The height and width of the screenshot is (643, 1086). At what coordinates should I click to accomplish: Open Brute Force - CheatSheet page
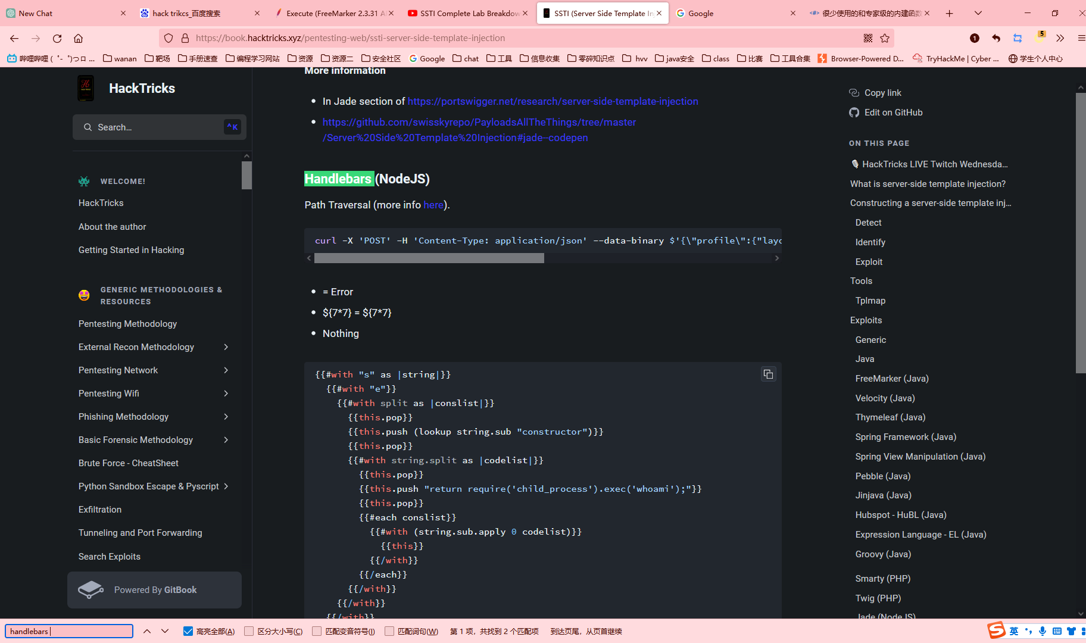(x=129, y=463)
